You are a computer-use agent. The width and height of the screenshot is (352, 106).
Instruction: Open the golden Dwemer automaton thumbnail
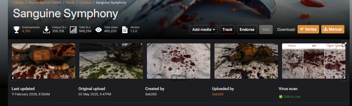pyautogui.click(x=246, y=61)
